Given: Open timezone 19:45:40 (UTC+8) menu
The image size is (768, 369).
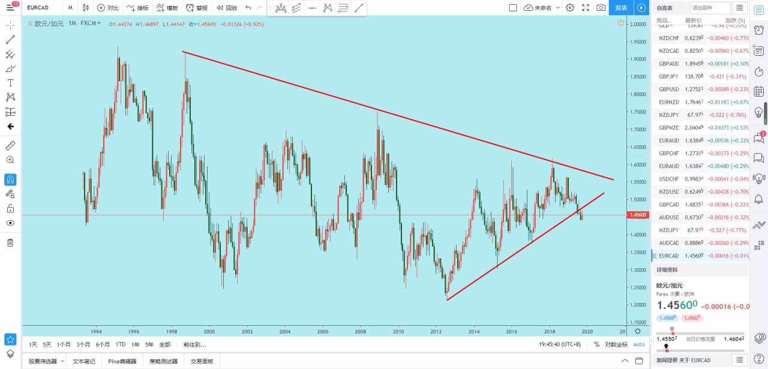Looking at the screenshot, I should coord(560,344).
